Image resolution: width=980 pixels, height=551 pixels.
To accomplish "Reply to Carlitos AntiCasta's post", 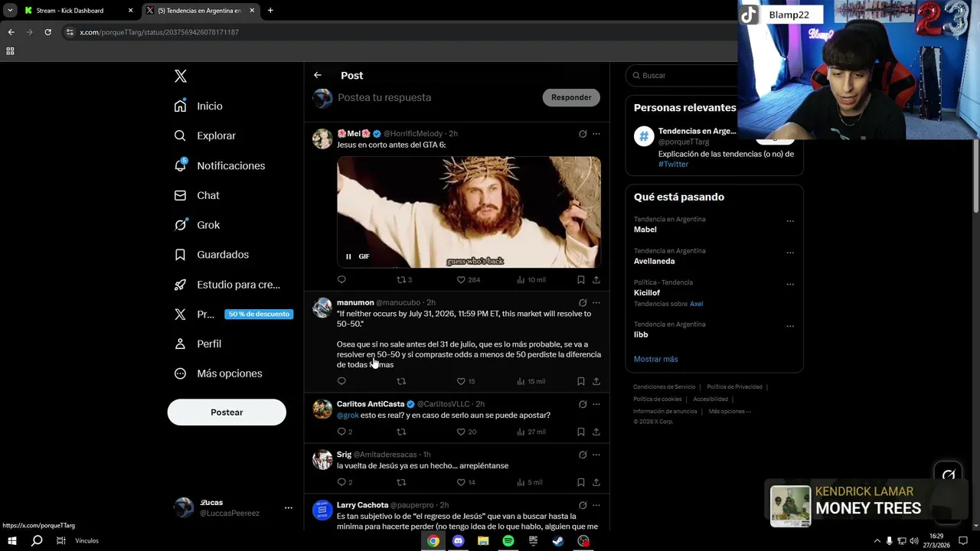I will coord(345,432).
